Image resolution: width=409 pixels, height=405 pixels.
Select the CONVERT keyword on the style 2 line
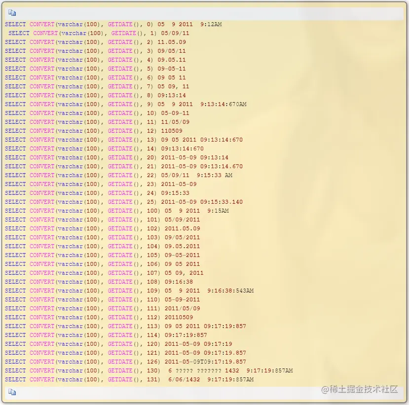click(41, 41)
